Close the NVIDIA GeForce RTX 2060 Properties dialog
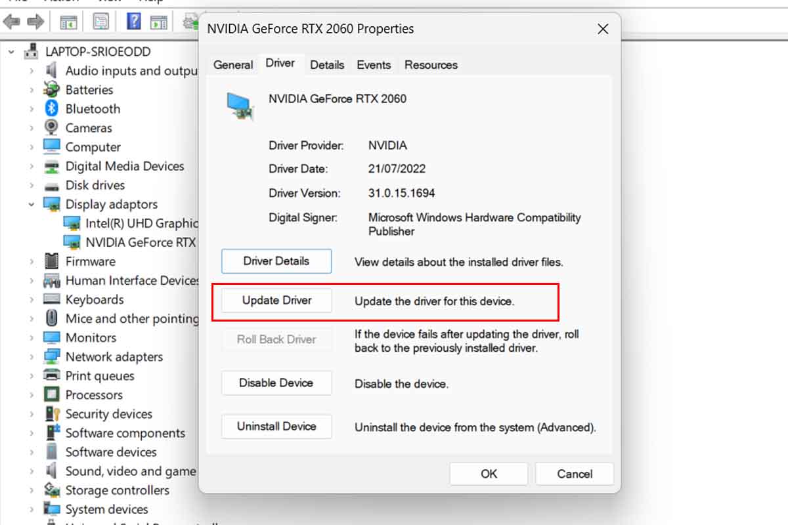788x525 pixels. (x=603, y=29)
